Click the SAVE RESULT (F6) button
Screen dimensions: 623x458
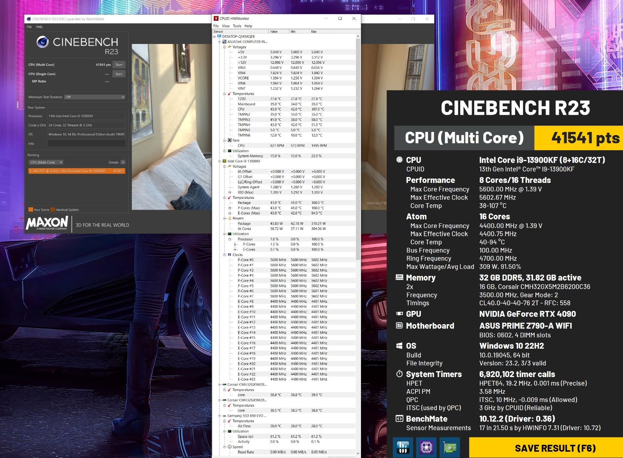(546, 448)
